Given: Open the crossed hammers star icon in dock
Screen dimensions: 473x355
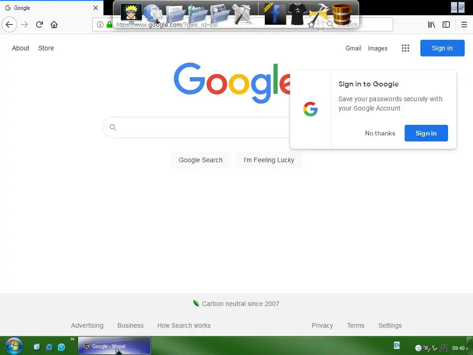Looking at the screenshot, I should (319, 14).
